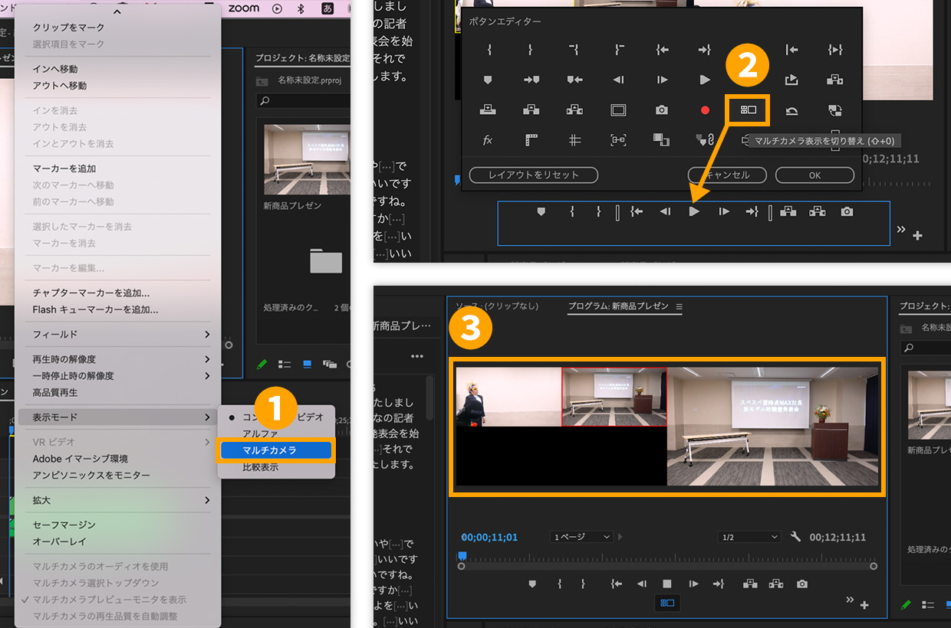Click Go to In icon in Button Editor grid
951x628 pixels.
click(663, 50)
